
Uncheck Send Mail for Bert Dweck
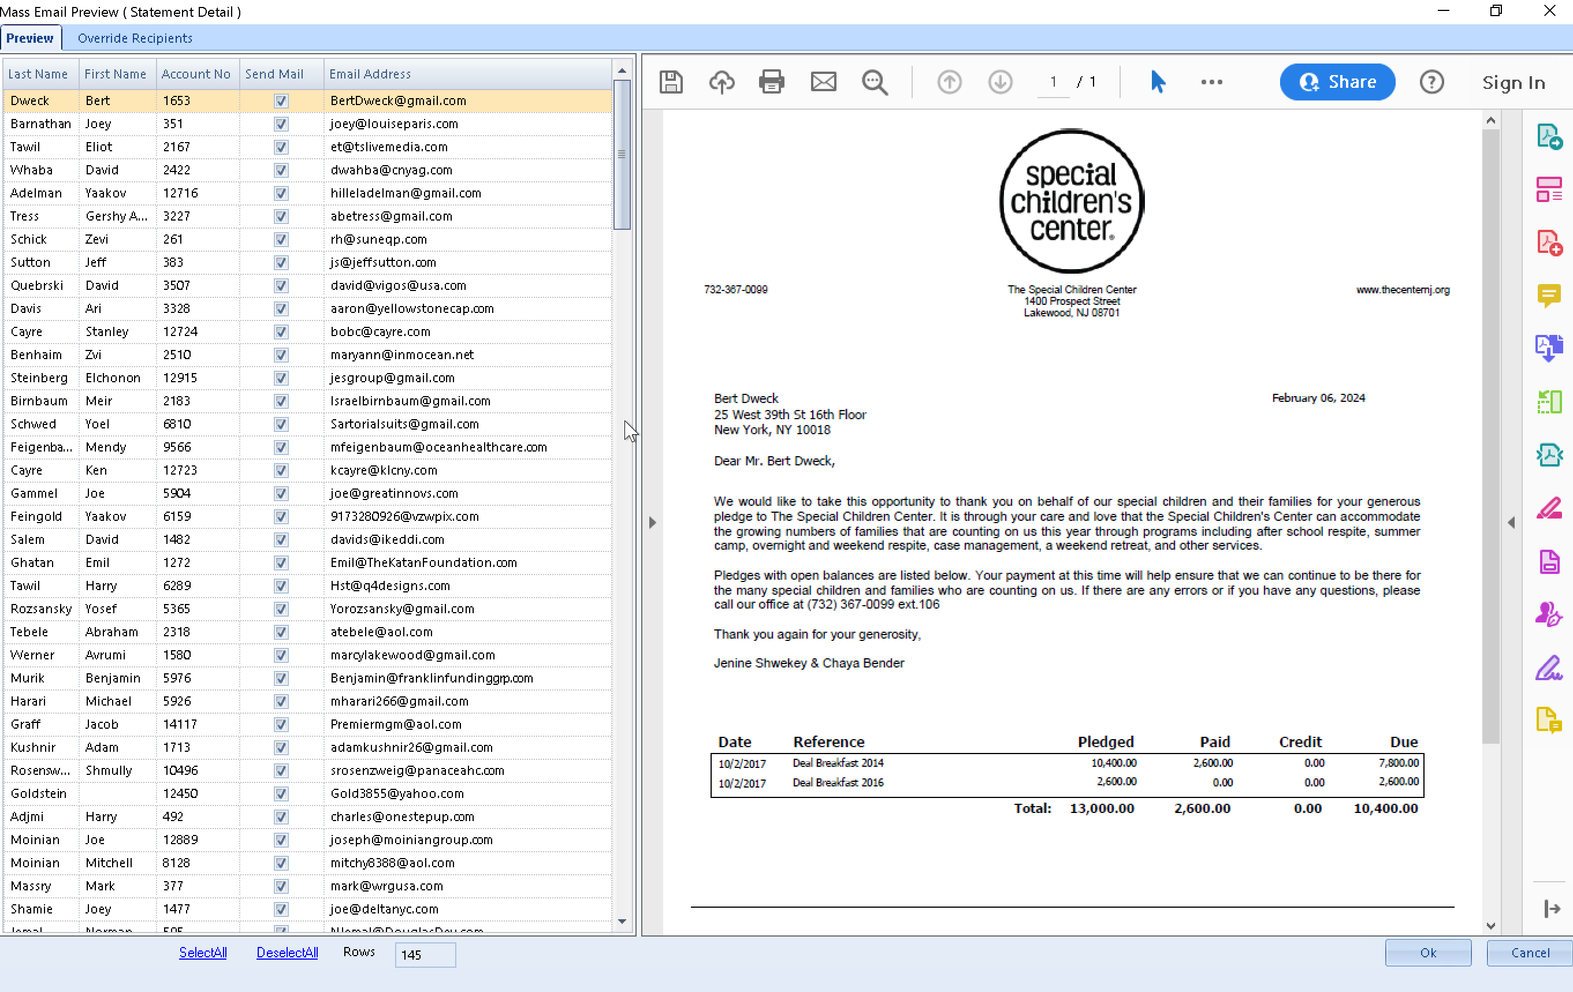[281, 101]
